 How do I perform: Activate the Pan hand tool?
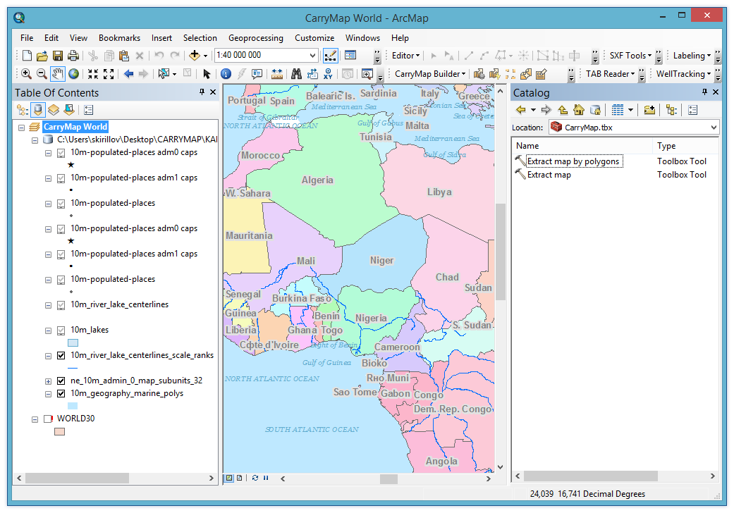pos(58,74)
